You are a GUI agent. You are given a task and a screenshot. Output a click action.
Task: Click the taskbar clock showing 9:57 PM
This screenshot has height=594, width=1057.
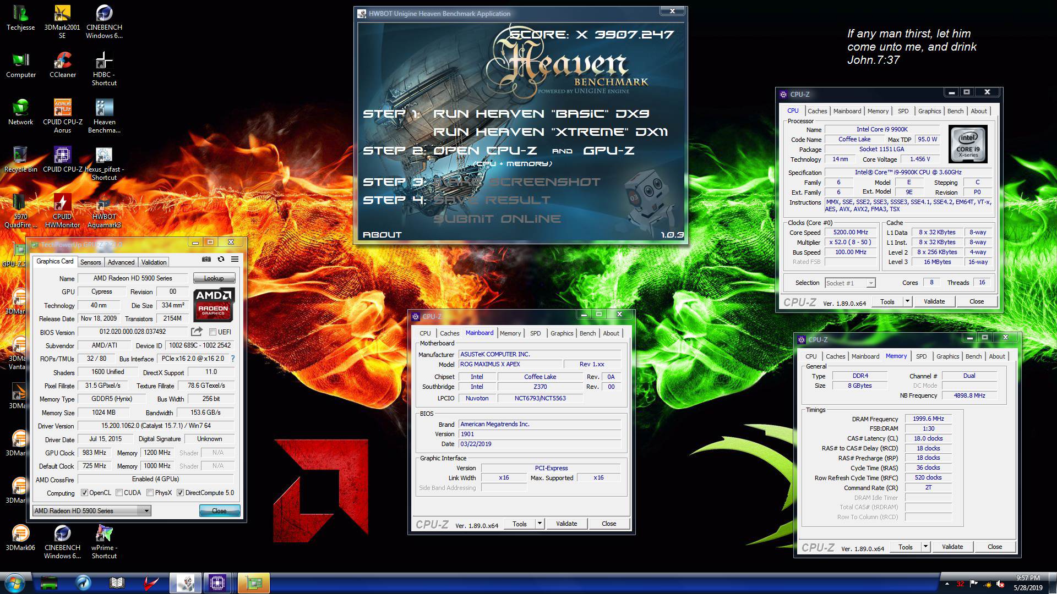coord(1028,582)
